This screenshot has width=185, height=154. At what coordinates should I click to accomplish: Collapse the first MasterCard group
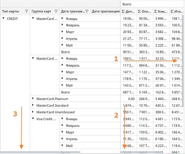pyautogui.click(x=33, y=18)
